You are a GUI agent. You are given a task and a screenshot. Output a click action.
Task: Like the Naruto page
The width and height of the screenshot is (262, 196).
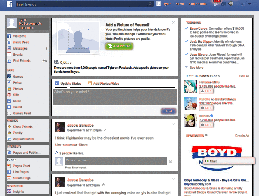(206, 125)
